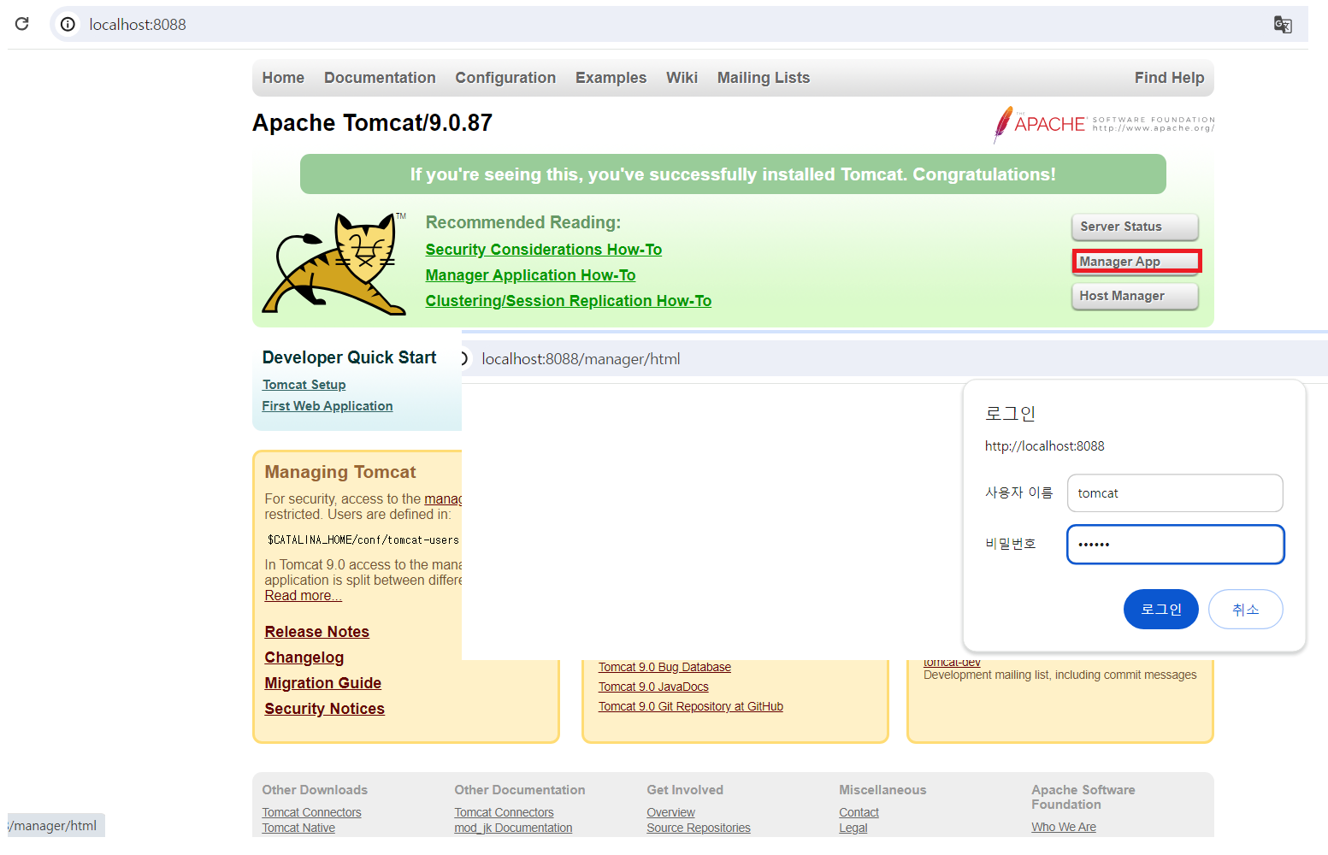This screenshot has width=1328, height=855.
Task: Open the Home menu item
Action: [x=283, y=78]
